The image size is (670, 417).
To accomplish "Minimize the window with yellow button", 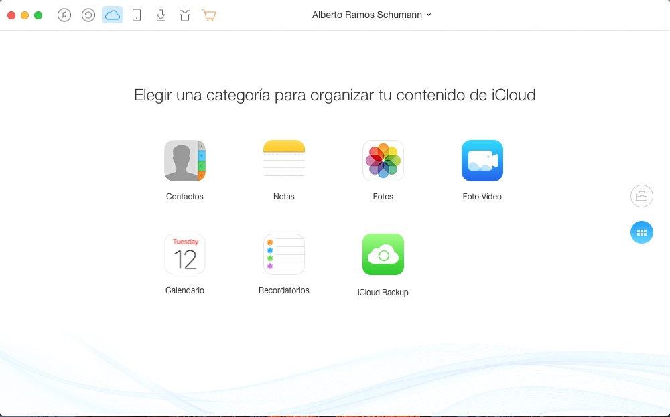I will (25, 15).
